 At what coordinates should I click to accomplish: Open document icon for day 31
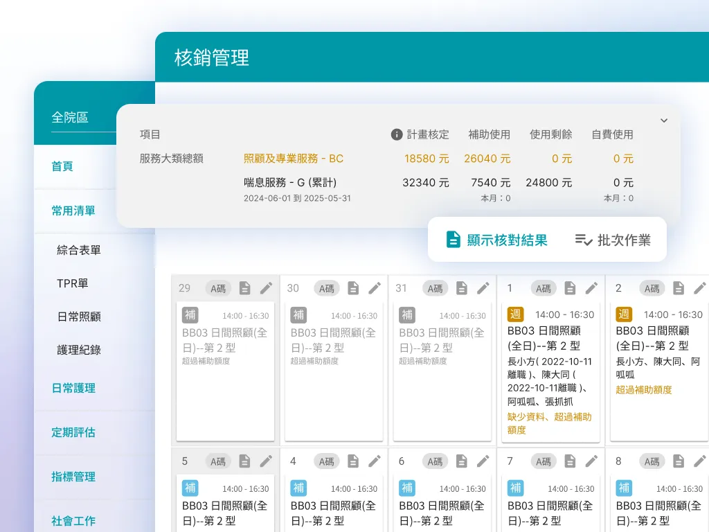pyautogui.click(x=462, y=288)
